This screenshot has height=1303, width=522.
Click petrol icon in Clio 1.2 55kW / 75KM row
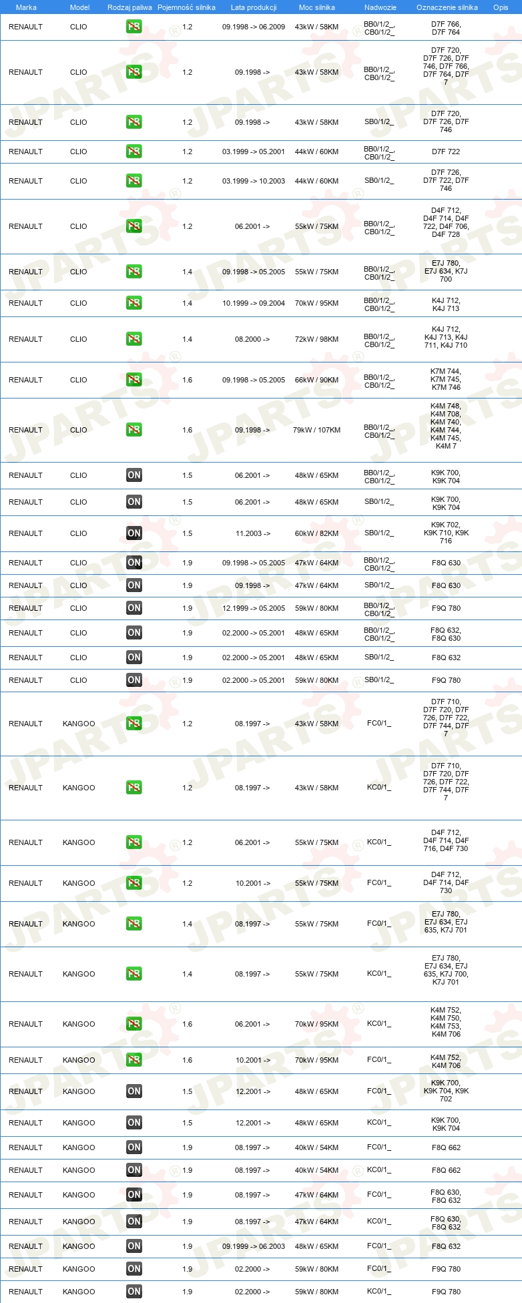click(x=134, y=227)
